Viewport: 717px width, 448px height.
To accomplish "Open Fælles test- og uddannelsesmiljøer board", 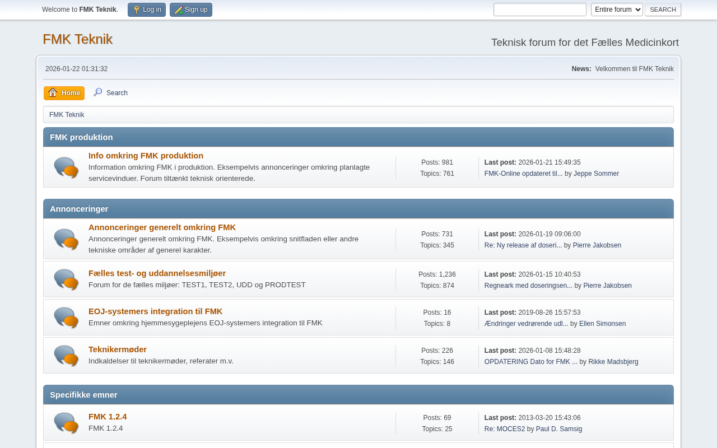I will (157, 273).
